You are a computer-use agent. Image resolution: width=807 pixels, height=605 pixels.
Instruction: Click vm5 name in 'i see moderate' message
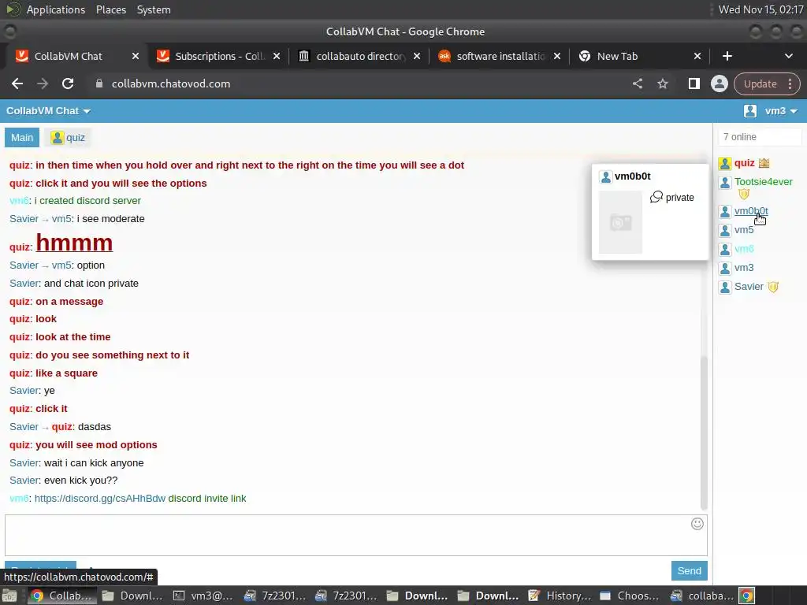click(x=61, y=219)
